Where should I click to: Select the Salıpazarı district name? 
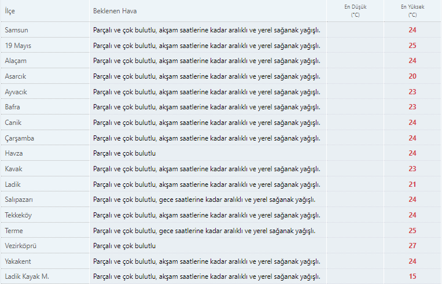pyautogui.click(x=19, y=200)
